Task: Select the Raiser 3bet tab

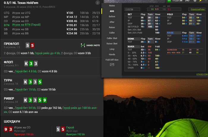Action: 112,44
